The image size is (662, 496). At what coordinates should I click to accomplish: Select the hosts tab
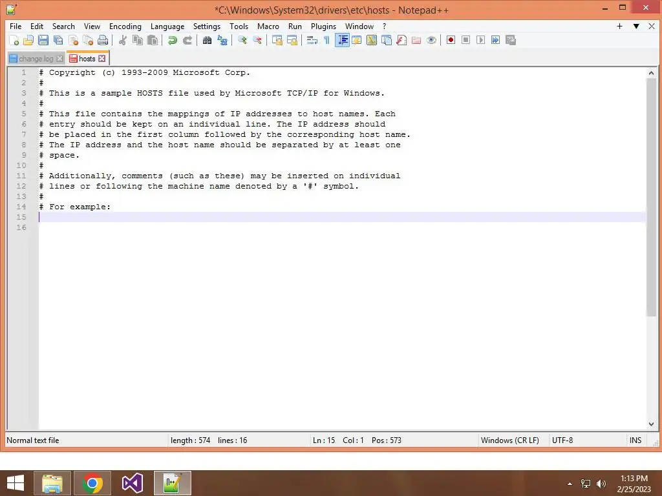tap(87, 59)
